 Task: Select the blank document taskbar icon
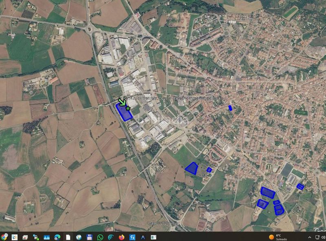tap(68, 237)
